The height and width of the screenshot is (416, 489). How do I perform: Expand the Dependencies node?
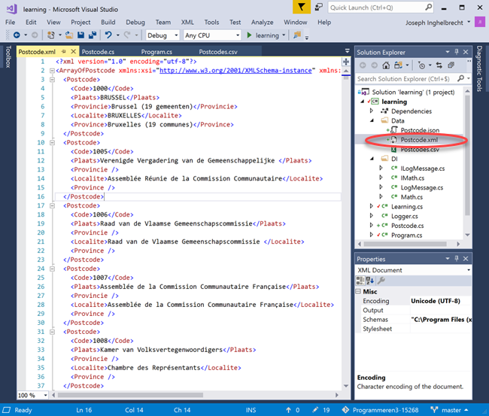point(371,110)
